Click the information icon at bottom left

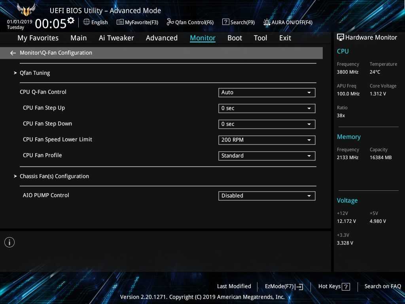[x=9, y=242]
